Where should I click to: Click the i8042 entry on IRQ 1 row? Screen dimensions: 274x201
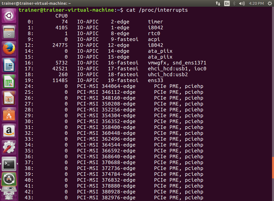click(155, 28)
